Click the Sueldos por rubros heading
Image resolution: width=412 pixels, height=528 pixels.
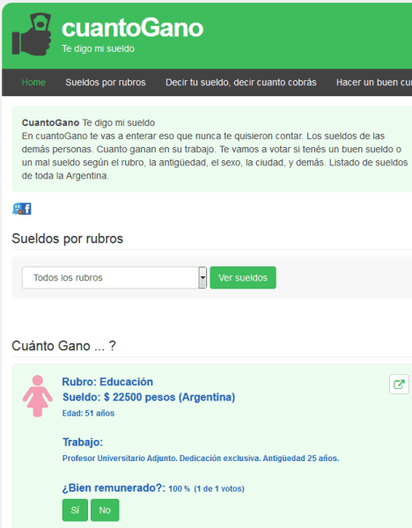(x=68, y=238)
